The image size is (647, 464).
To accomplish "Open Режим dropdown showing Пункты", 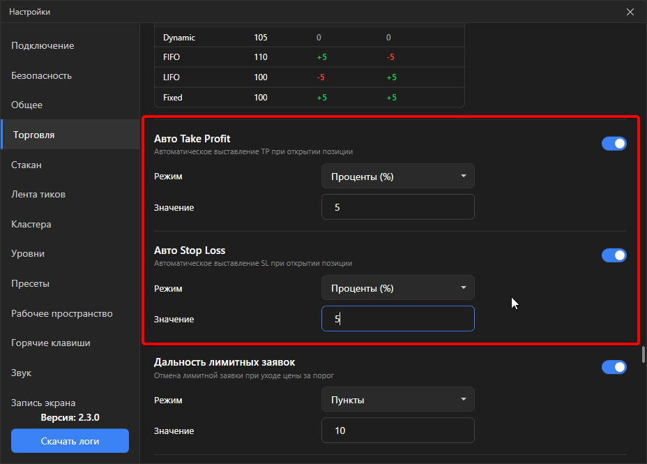I will pyautogui.click(x=398, y=399).
